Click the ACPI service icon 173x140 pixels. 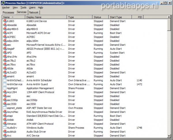(x=5, y=33)
